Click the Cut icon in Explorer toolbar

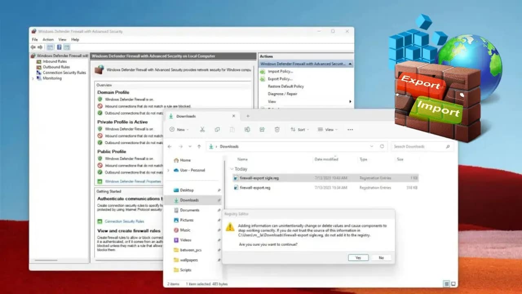point(203,129)
